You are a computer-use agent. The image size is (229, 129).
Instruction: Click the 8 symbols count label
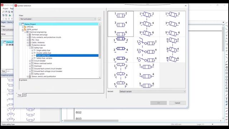pyautogui.click(x=23, y=80)
